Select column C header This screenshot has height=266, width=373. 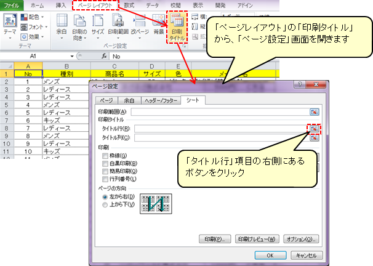(114, 66)
